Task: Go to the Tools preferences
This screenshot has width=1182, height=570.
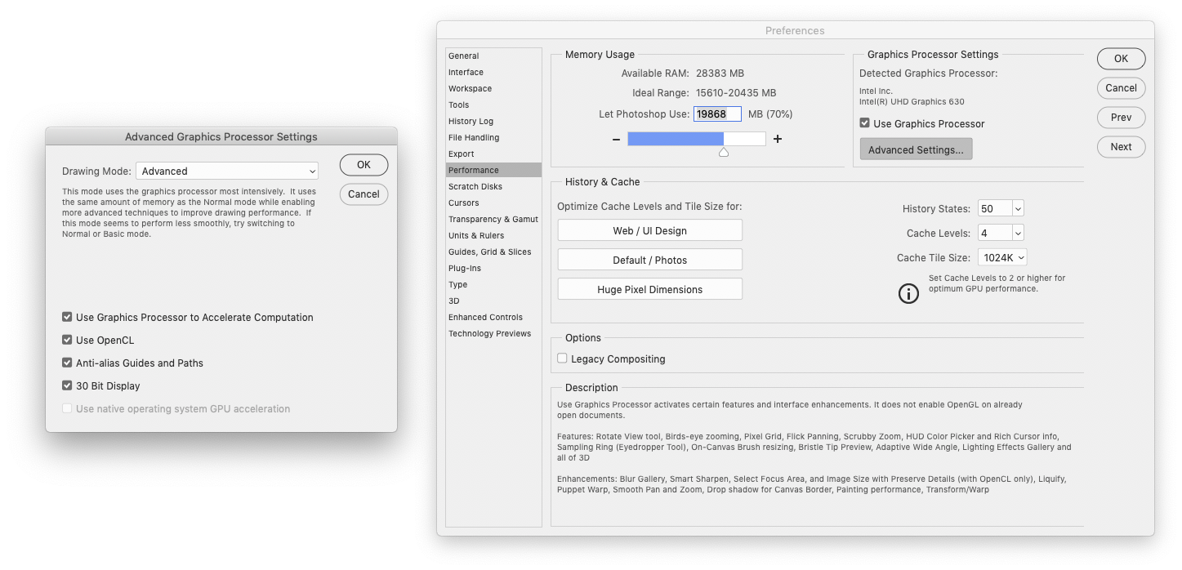Action: click(493, 105)
